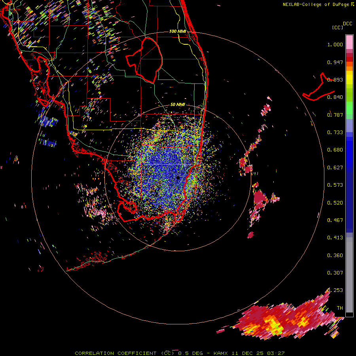
Task: Click the 0.360 scale value
Action: pos(335,256)
